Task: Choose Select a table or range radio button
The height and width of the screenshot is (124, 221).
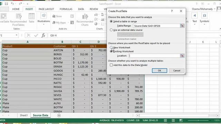Action: (x=111, y=21)
